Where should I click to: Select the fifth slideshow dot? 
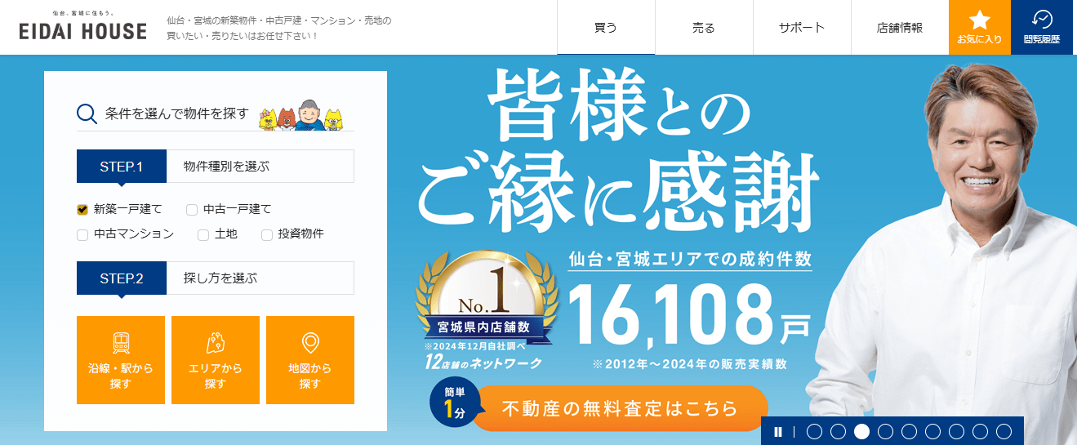[x=909, y=432]
